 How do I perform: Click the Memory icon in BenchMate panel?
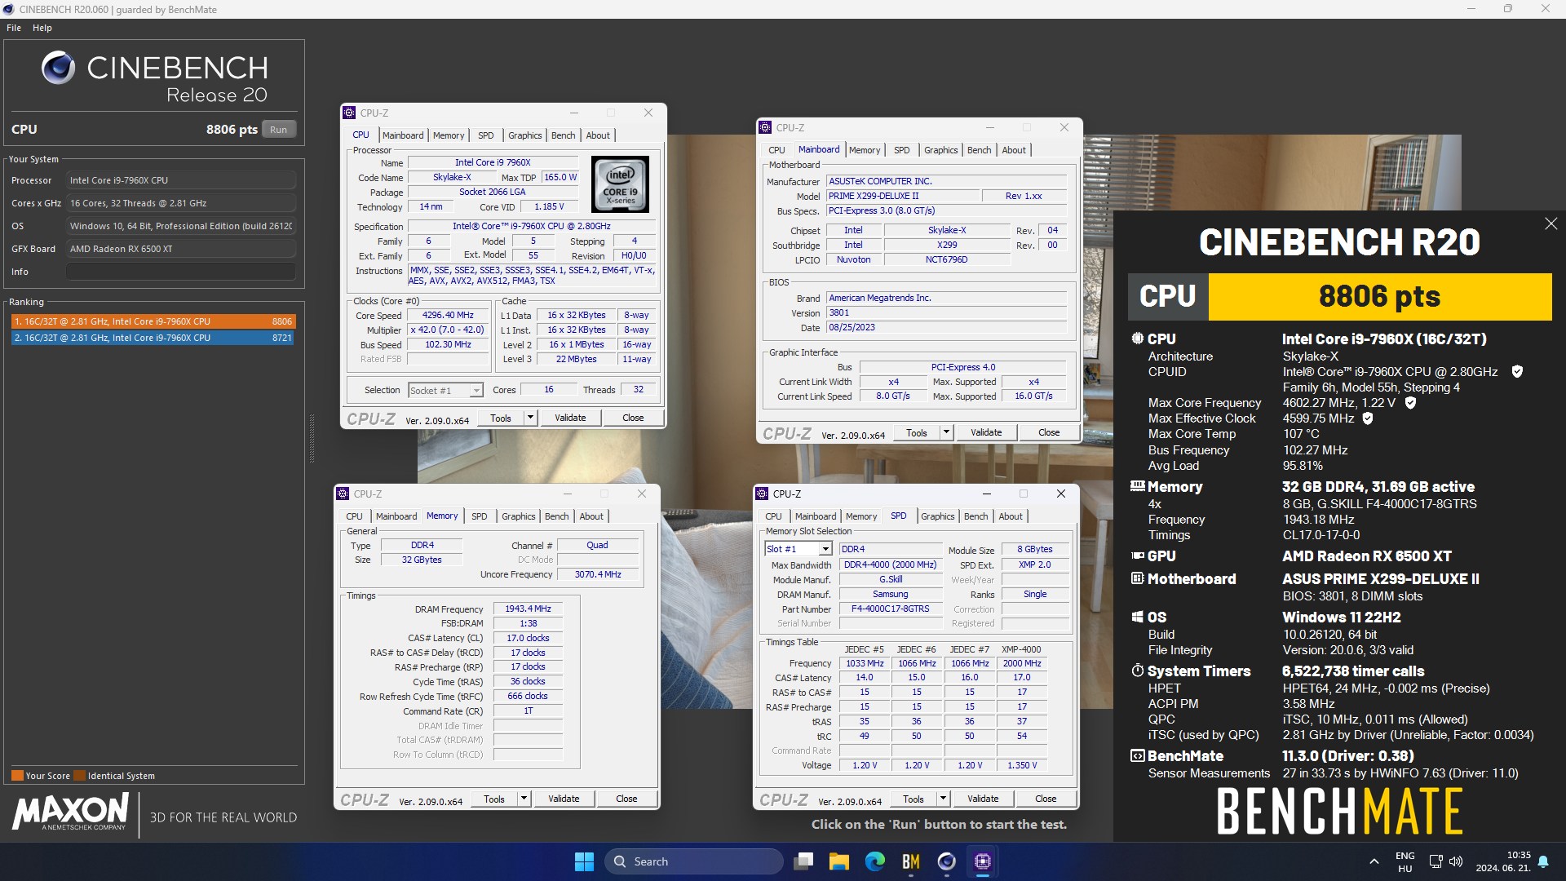pyautogui.click(x=1137, y=486)
